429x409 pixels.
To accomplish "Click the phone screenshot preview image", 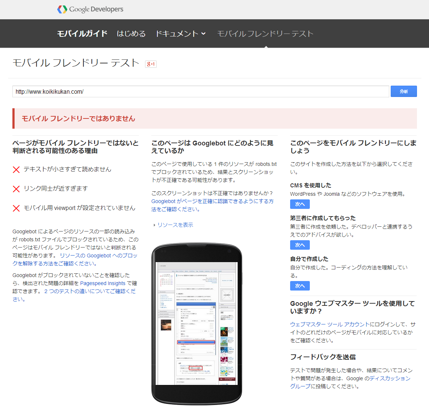I will [x=197, y=324].
